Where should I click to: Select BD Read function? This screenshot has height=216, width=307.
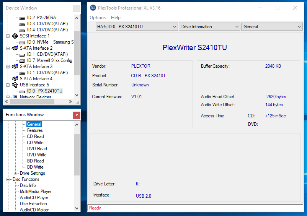(36, 161)
